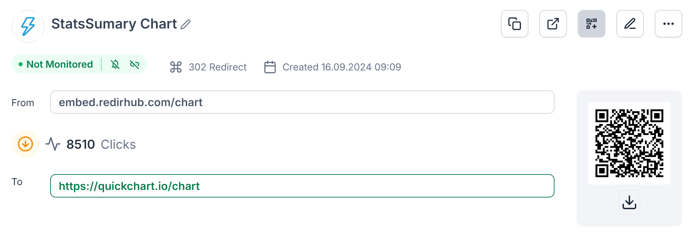Copy the redirect link
Viewport: 695px width, 237px height.
pyautogui.click(x=514, y=24)
